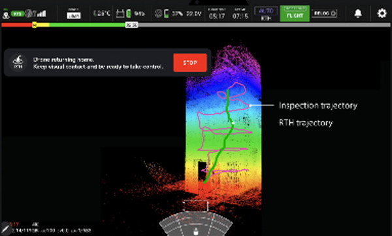Viewport: 392px width, 236px height.
Task: Click the white box under sensor label
Action: (74, 16)
